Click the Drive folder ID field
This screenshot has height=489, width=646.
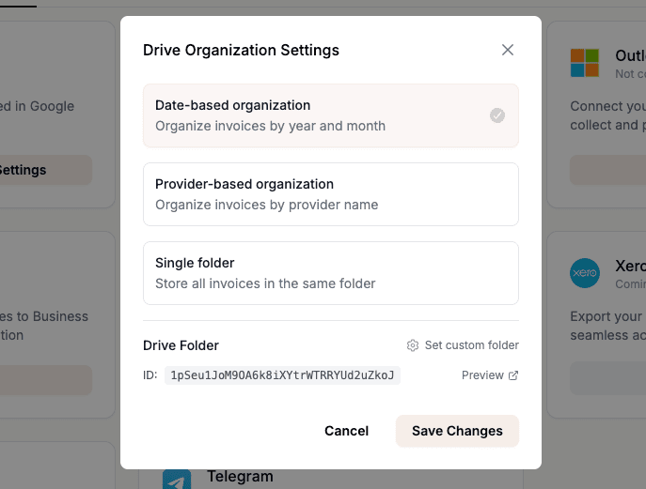pos(283,375)
